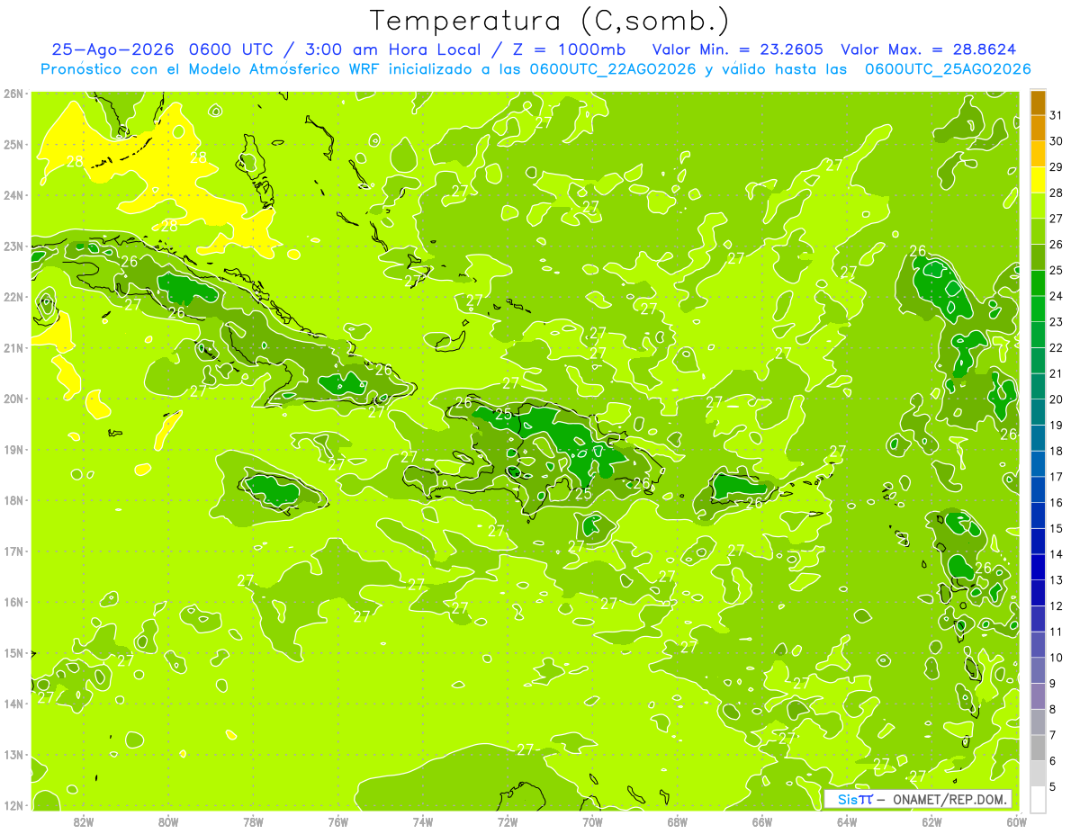Click the "0600UTC_22AGO2026" initialization time
Image resolution: width=1080 pixels, height=834 pixels.
click(x=613, y=69)
